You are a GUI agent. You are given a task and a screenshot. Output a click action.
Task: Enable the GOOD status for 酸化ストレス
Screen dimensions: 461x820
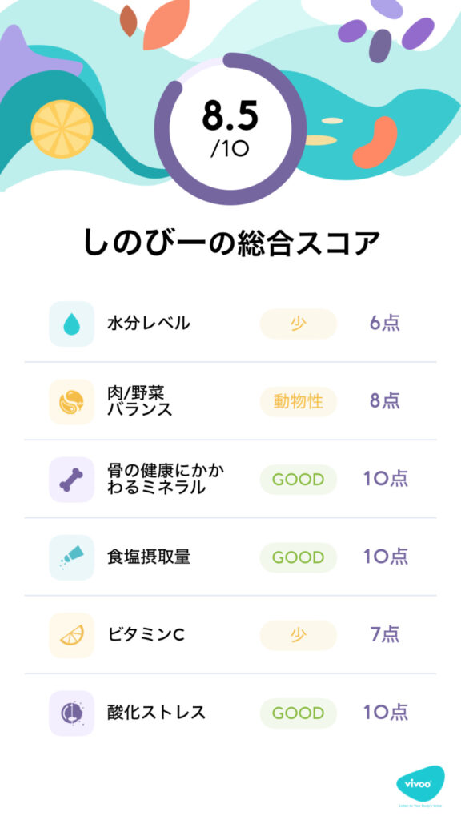tap(297, 713)
